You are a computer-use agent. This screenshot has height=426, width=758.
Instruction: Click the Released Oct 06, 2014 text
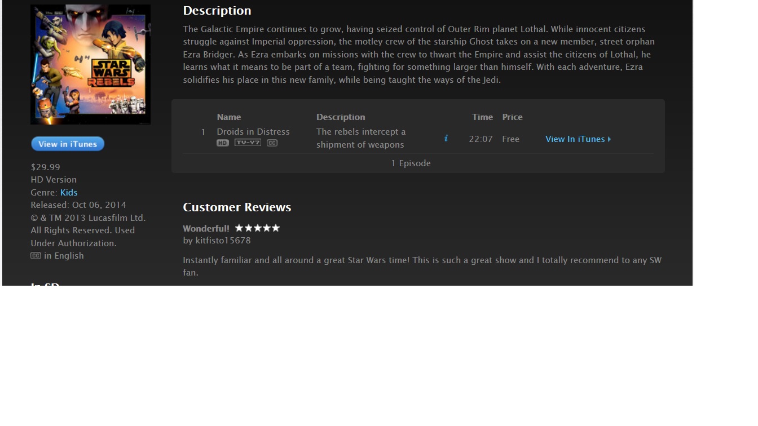[78, 205]
